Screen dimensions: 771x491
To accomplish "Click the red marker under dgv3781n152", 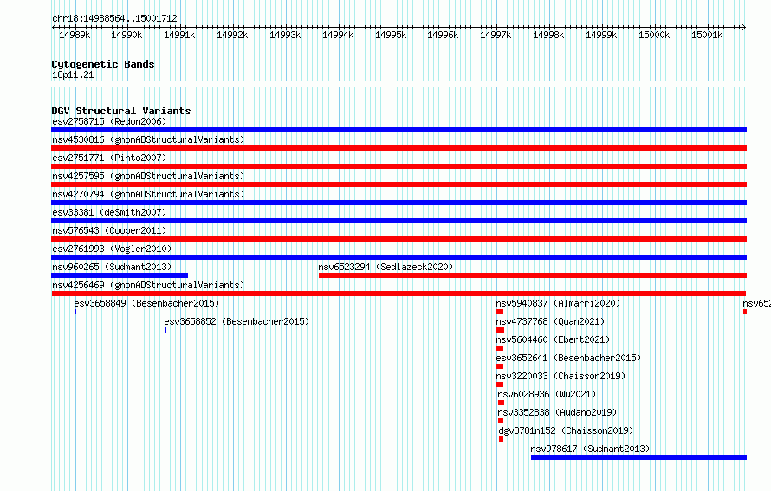I will pos(501,439).
